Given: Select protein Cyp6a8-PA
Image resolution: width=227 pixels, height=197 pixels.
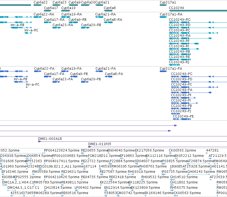Looking at the screenshot, I should [x=109, y=77].
